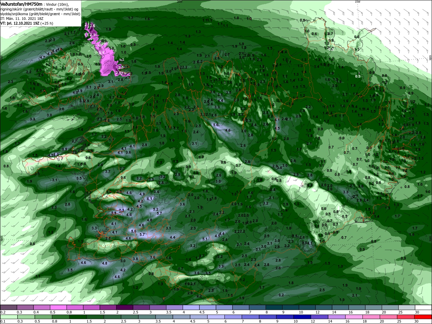The image size is (432, 324).
Task: Click the lavender 4–4.5 swatch in the top legend row
Action: click(x=191, y=307)
